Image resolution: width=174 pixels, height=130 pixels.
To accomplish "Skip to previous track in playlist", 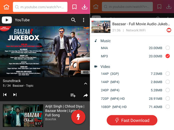I will click(5, 95).
